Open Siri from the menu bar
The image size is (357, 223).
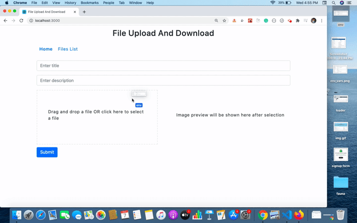click(x=342, y=3)
